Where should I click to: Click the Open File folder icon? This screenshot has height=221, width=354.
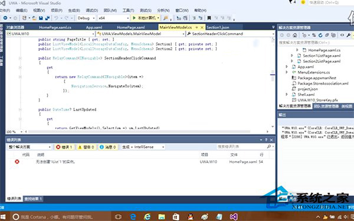[x=34, y=18]
